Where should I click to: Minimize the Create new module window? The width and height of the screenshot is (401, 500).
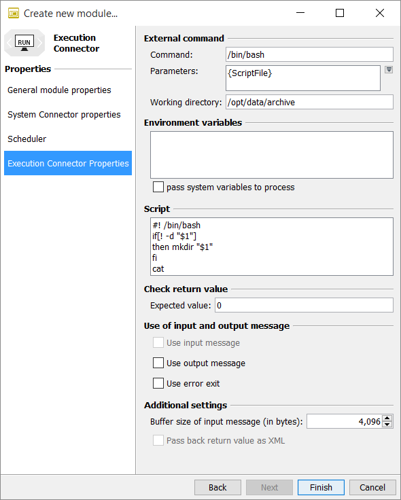coord(300,13)
